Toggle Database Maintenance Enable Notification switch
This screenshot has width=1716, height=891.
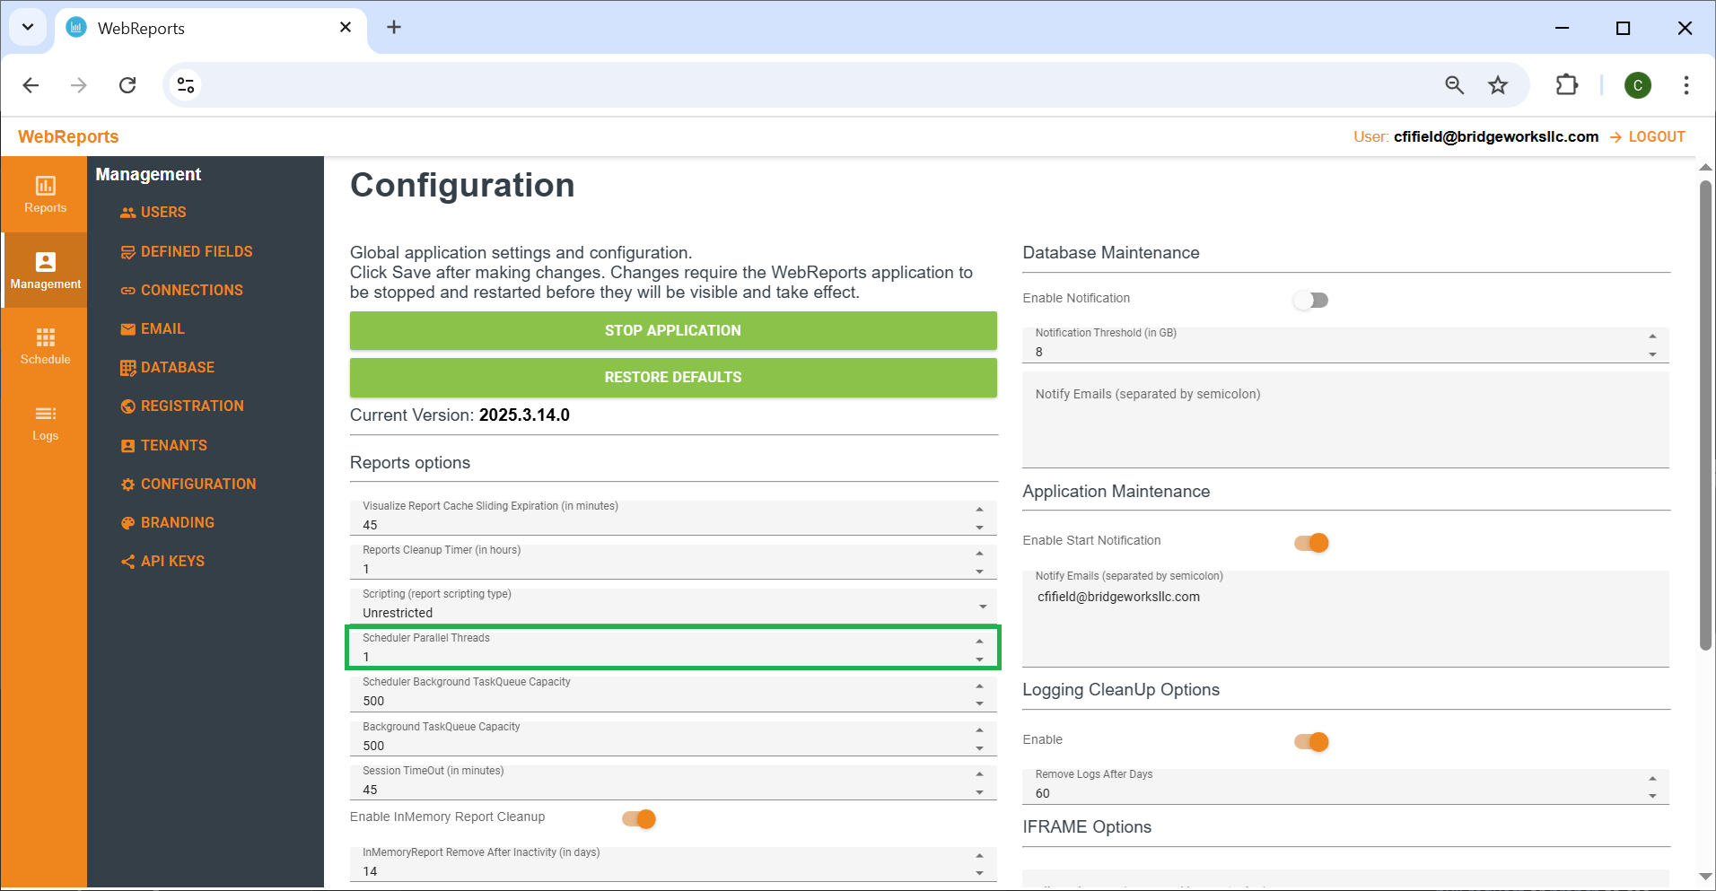(1310, 300)
